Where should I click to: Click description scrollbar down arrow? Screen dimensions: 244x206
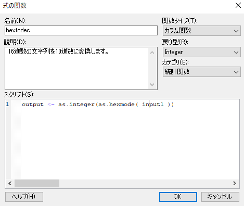152,84
